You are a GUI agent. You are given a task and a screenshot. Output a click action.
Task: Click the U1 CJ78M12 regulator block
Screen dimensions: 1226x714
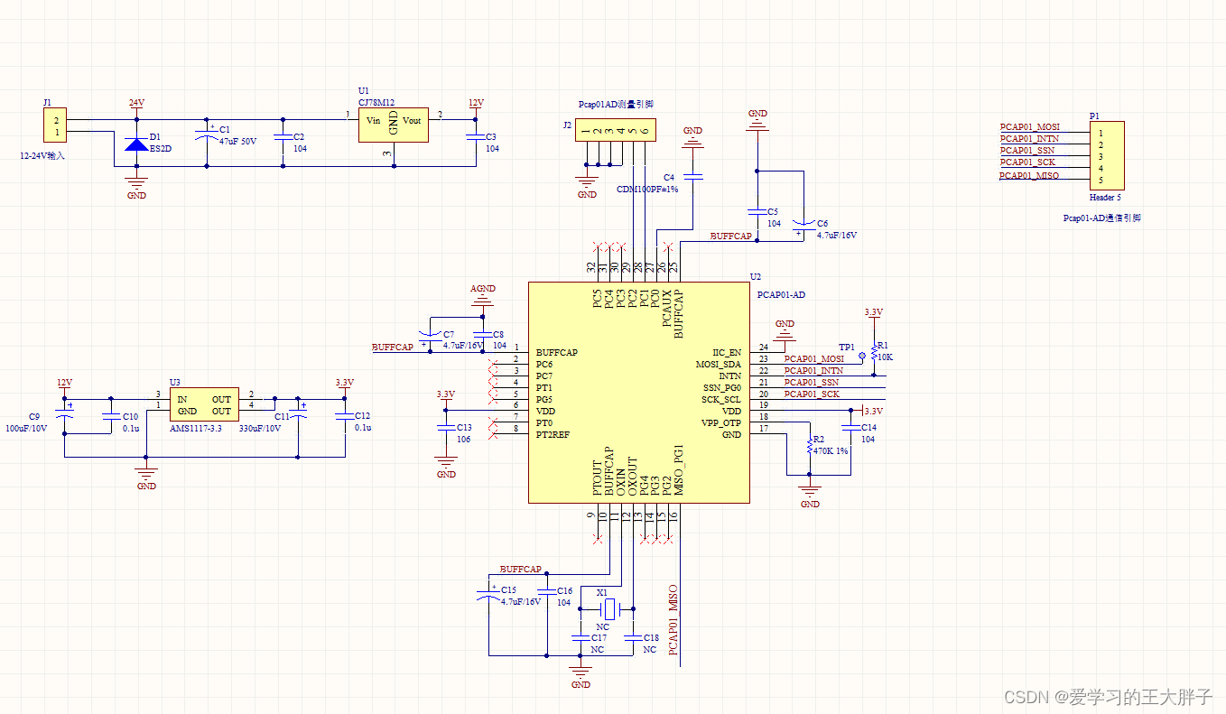click(393, 124)
